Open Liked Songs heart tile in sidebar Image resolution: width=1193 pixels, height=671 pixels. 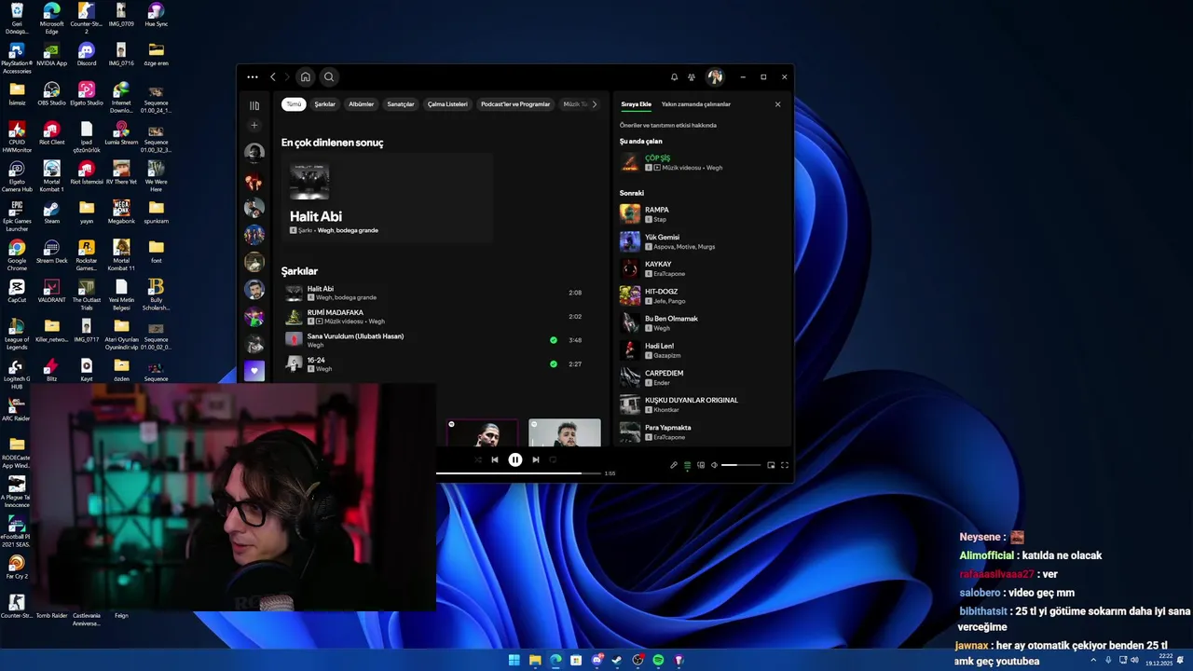(x=254, y=371)
